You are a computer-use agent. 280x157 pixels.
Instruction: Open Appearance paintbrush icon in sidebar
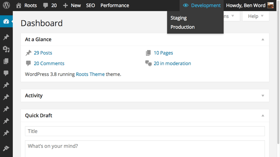point(6,148)
